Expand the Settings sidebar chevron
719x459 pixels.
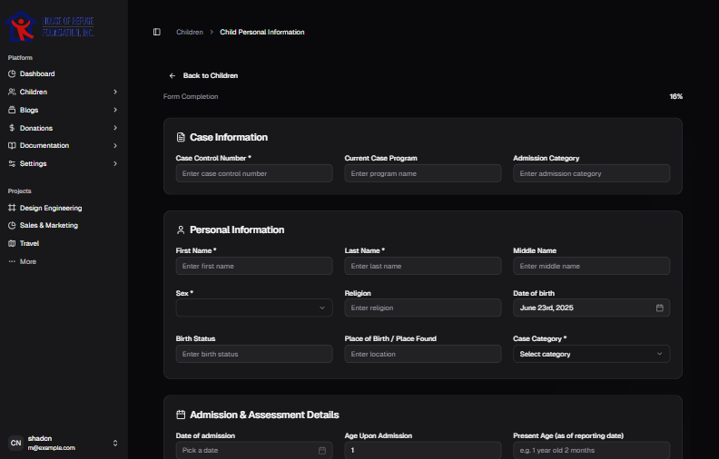pos(115,163)
